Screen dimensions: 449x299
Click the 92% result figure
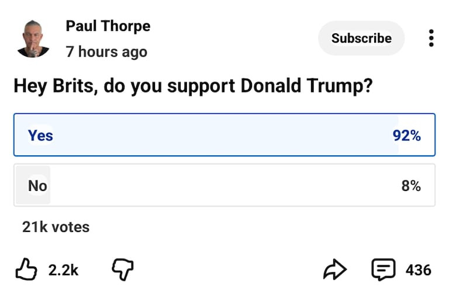pos(406,135)
